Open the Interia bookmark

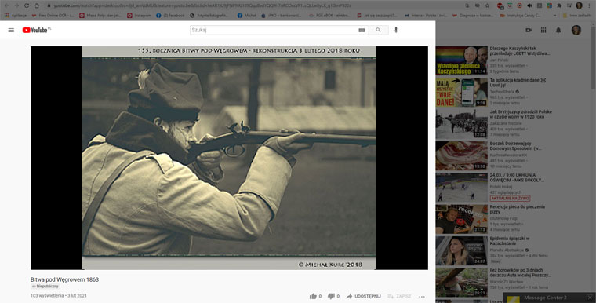tap(425, 16)
